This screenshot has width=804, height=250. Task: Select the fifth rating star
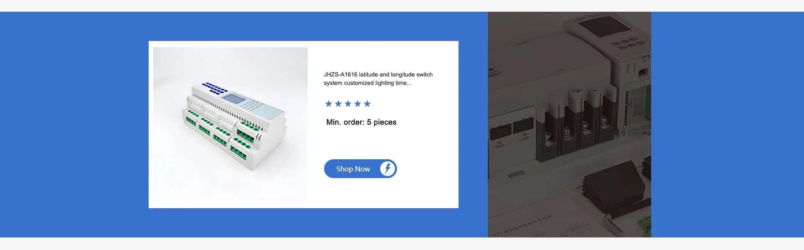pos(367,104)
